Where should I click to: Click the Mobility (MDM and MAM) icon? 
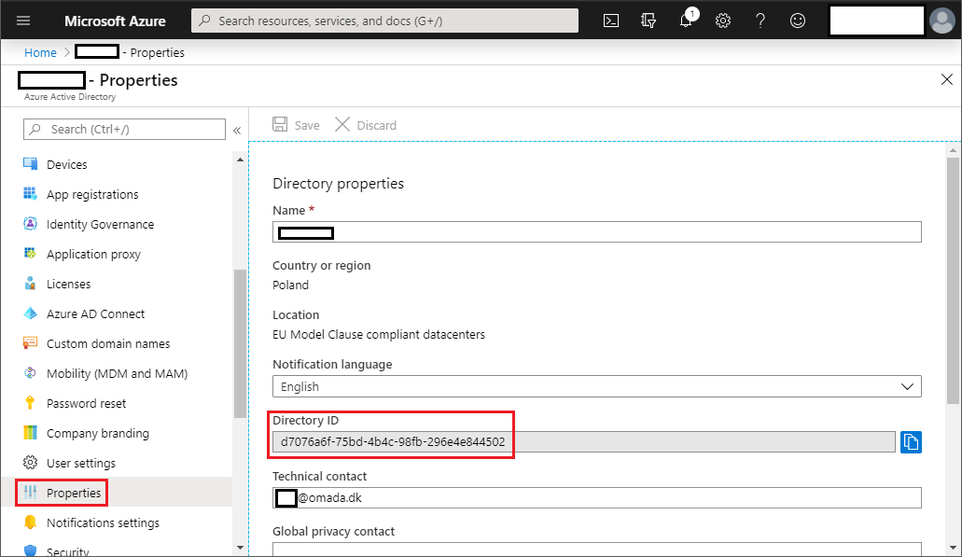coord(30,373)
